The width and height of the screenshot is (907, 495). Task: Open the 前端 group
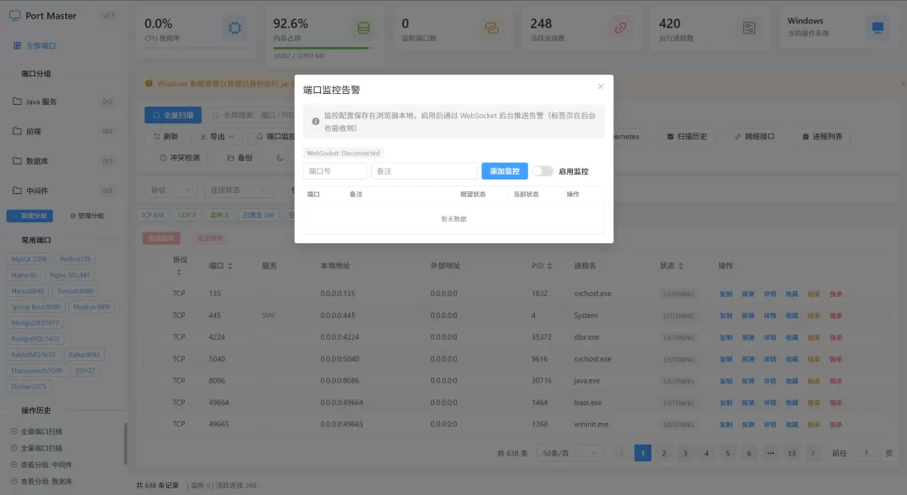click(x=62, y=131)
